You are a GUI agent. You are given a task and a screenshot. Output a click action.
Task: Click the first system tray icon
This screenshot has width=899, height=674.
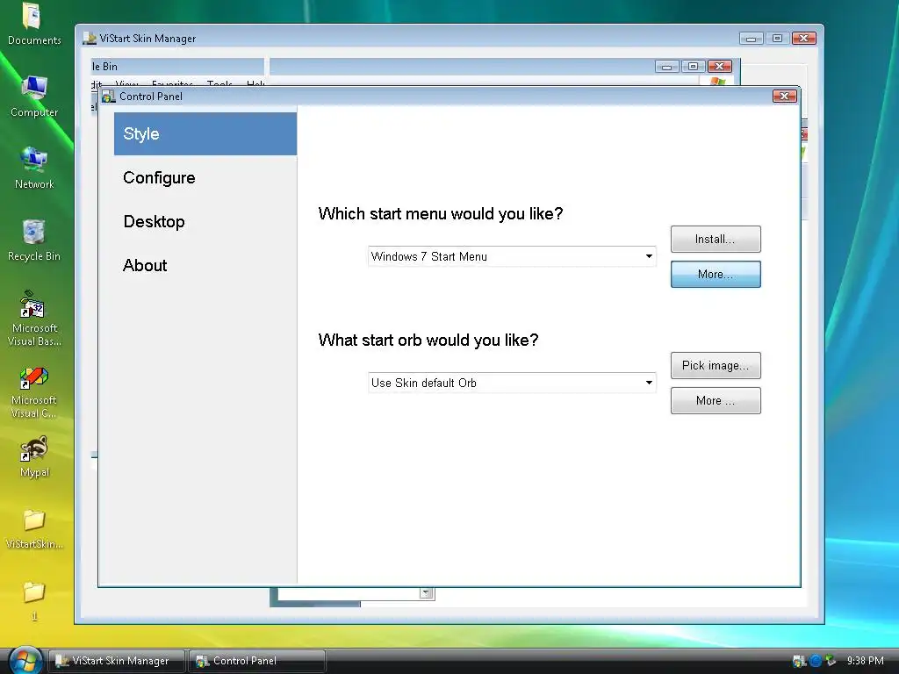point(799,661)
